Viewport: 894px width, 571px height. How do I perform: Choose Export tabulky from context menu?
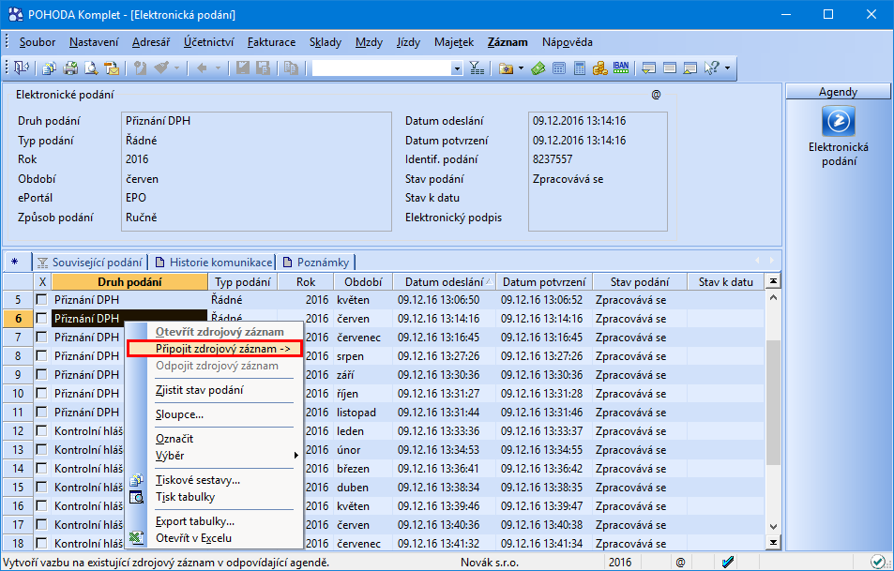click(x=194, y=520)
